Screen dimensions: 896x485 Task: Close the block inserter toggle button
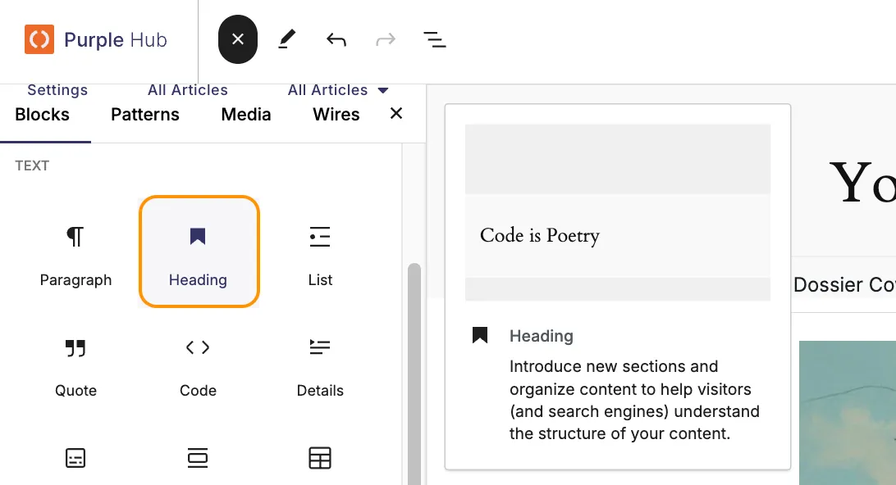click(x=238, y=39)
